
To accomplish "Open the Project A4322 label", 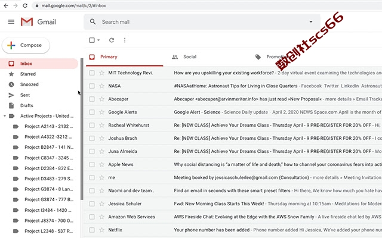I will (48, 137).
